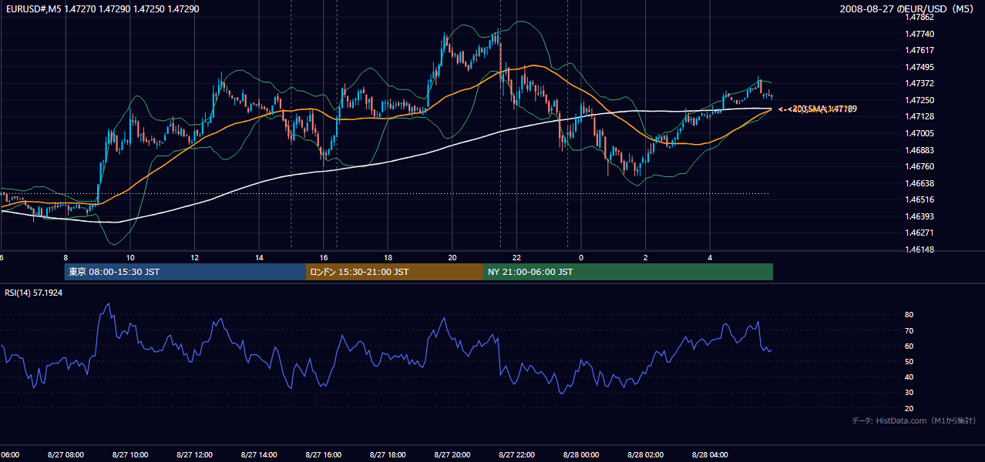Click the 8/27 18:00 date axis label
985x462 pixels.
click(x=388, y=455)
